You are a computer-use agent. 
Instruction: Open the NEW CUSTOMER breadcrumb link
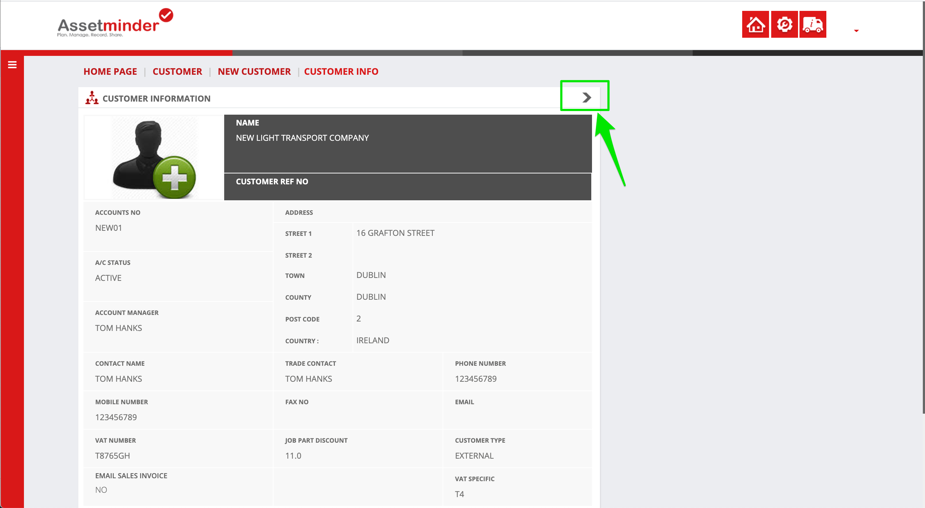(x=254, y=71)
